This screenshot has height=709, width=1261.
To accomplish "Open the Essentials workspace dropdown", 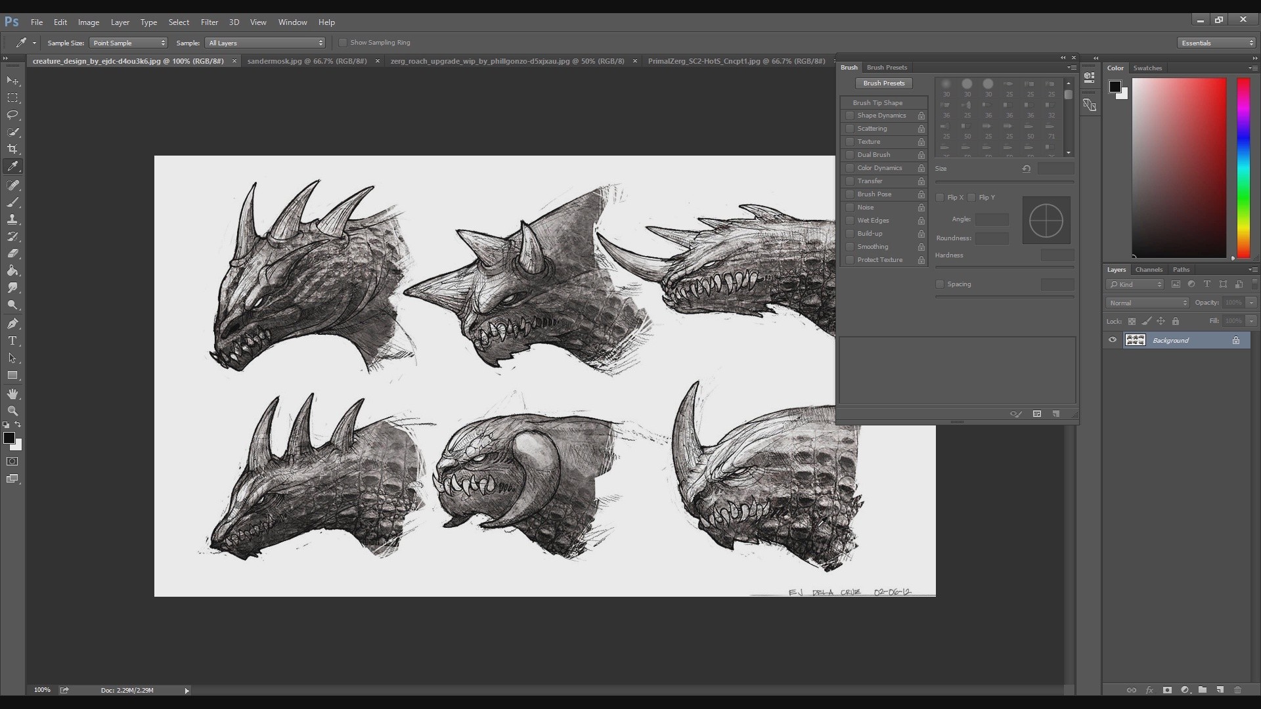I will 1216,43.
